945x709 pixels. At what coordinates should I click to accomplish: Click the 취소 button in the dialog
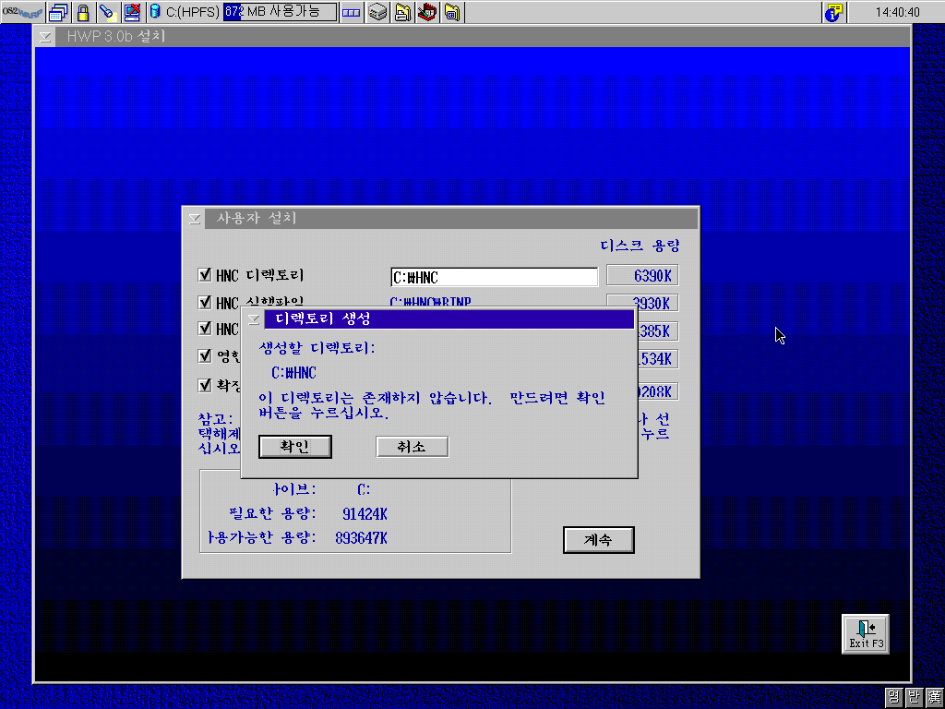click(x=413, y=447)
